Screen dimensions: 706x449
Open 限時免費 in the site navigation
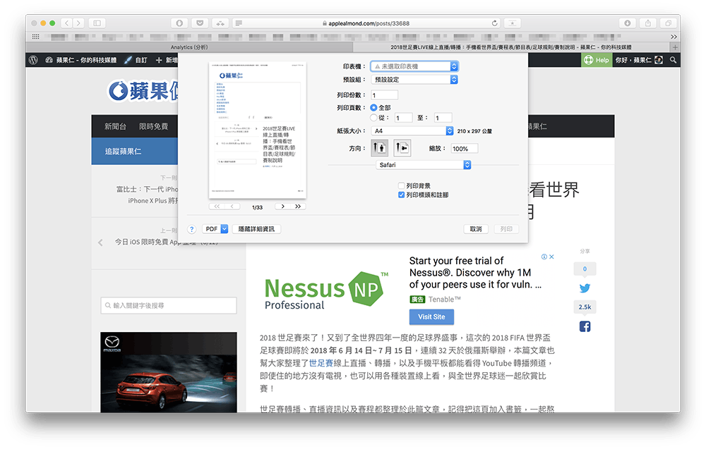pos(153,126)
